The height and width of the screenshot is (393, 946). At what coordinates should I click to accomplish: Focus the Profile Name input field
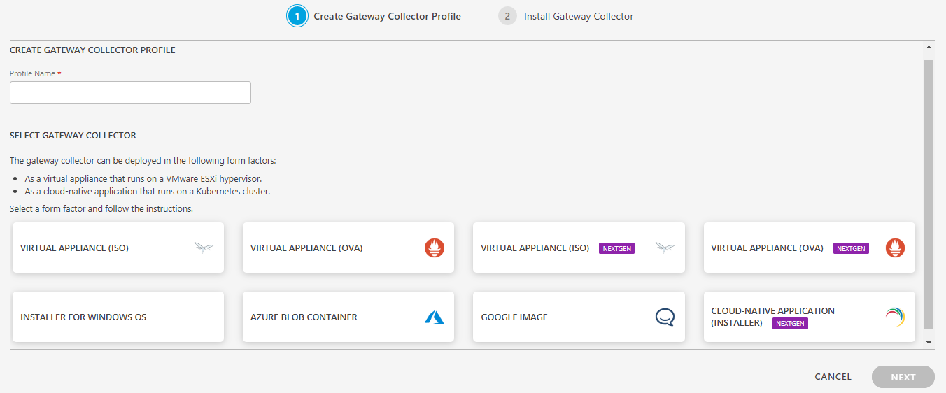pos(130,92)
